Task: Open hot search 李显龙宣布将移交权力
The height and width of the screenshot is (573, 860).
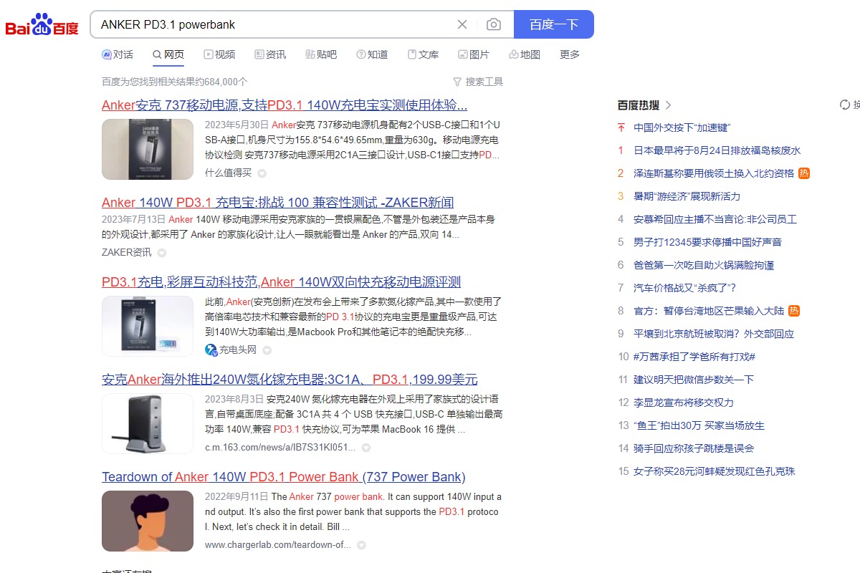Action: pos(684,403)
